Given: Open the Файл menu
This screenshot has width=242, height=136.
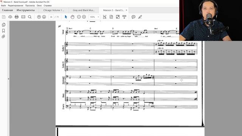Looking at the screenshot, I should 3,6.
